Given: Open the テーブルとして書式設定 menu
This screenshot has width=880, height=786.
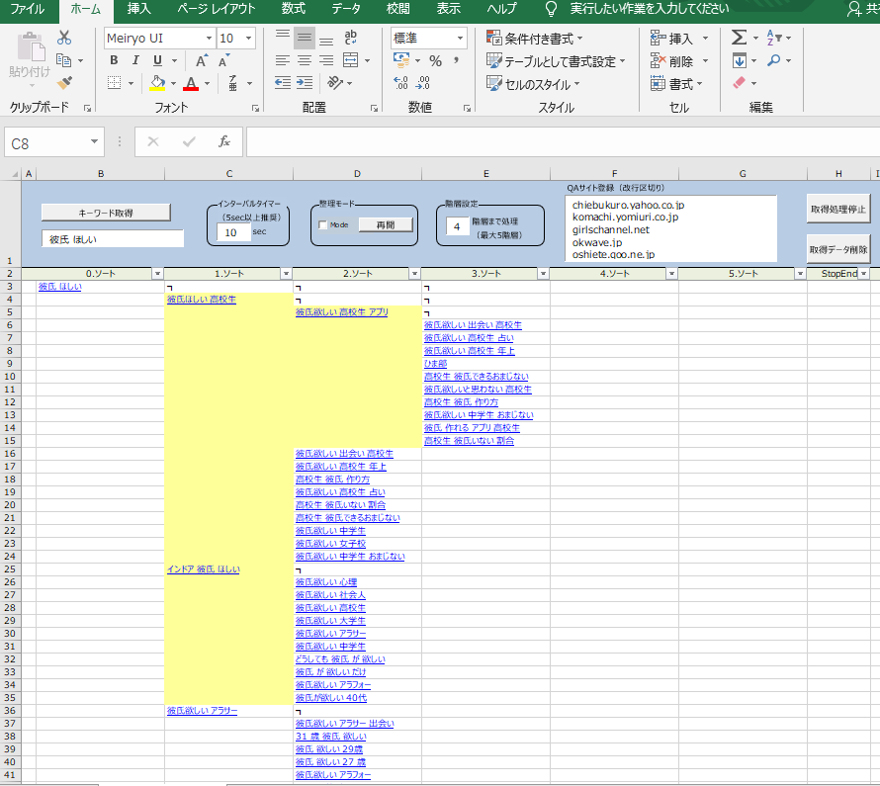Looking at the screenshot, I should coord(556,61).
